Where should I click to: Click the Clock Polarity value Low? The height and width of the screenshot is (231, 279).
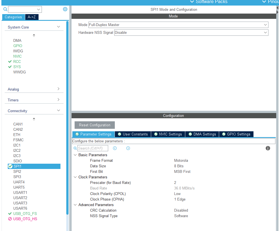coord(177,194)
